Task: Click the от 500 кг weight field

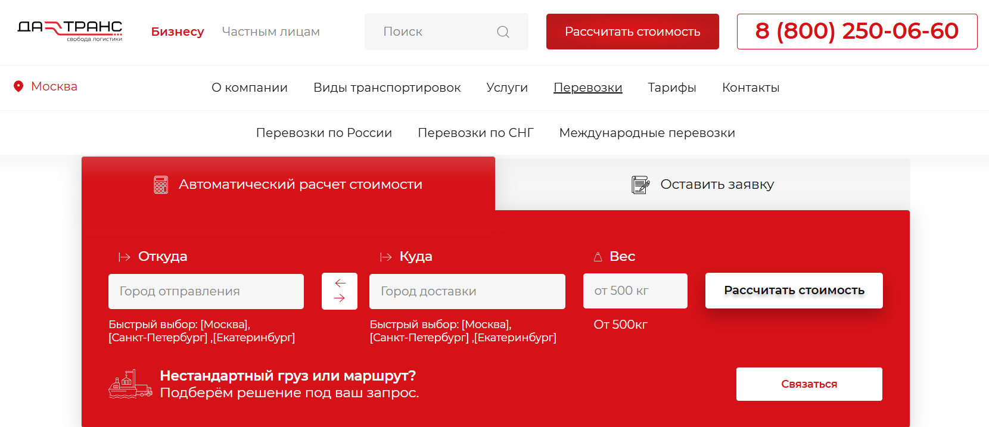Action: coord(635,291)
